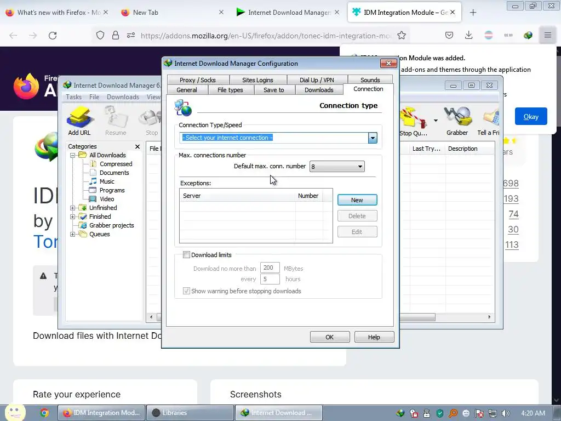The height and width of the screenshot is (421, 561).
Task: Switch to the File types tab
Action: tap(230, 90)
